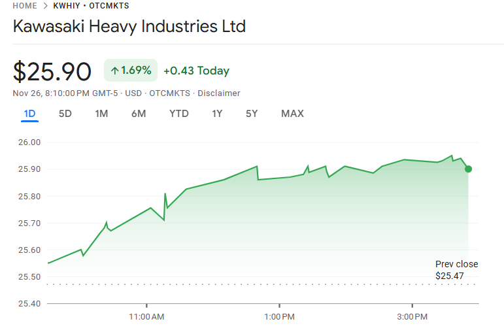504x330 pixels.
Task: Open the Disclaimer link
Action: (x=219, y=93)
